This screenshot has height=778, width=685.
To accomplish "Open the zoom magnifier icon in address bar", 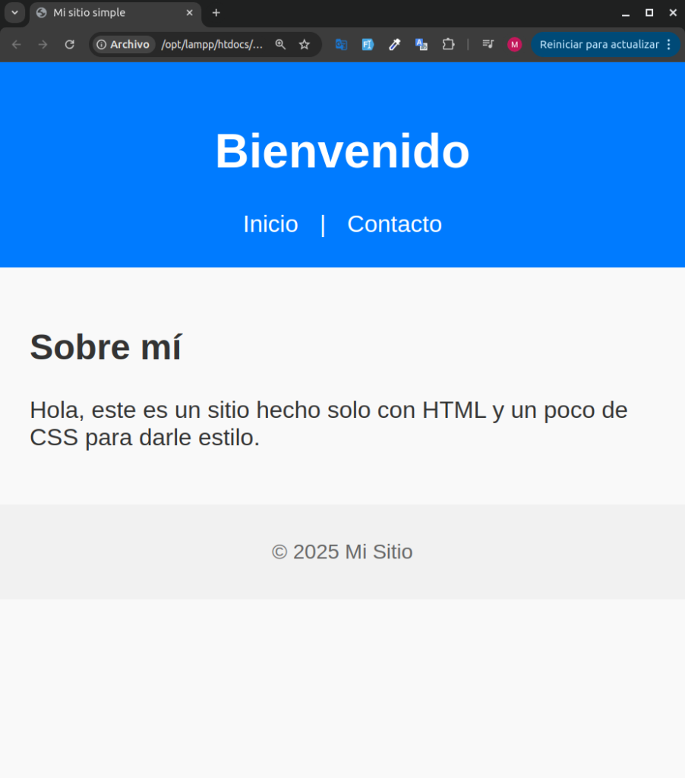I will coord(280,45).
